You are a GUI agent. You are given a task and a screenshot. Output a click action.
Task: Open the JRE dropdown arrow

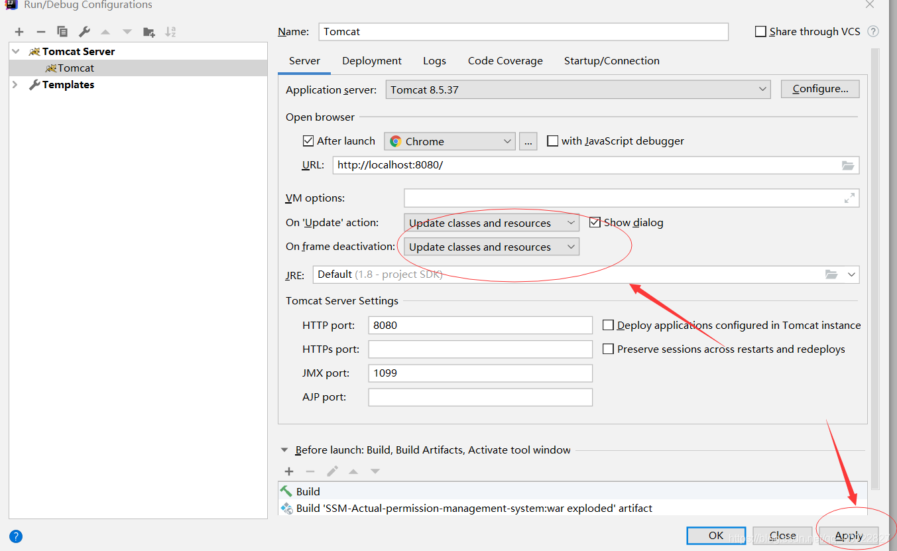(851, 275)
